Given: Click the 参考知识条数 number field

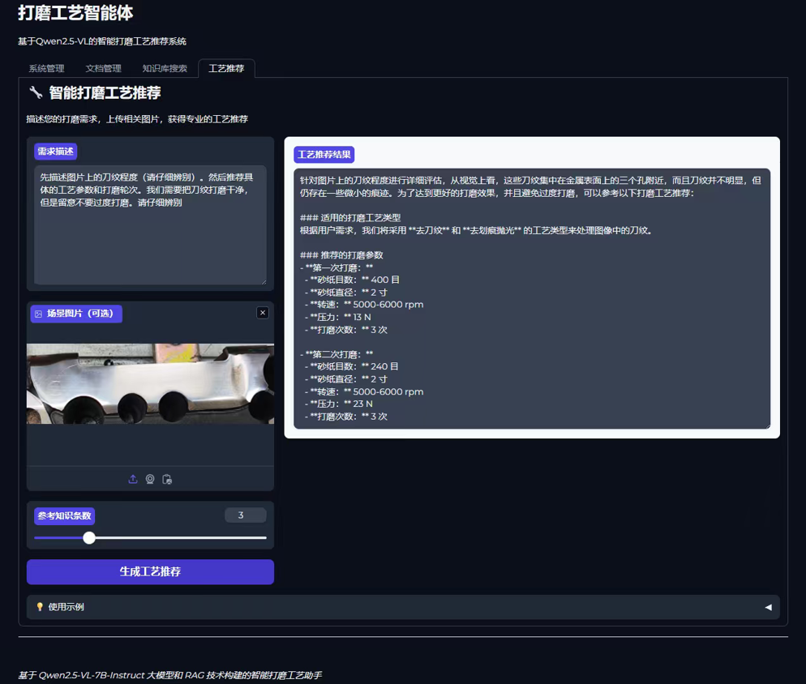Looking at the screenshot, I should tap(246, 515).
